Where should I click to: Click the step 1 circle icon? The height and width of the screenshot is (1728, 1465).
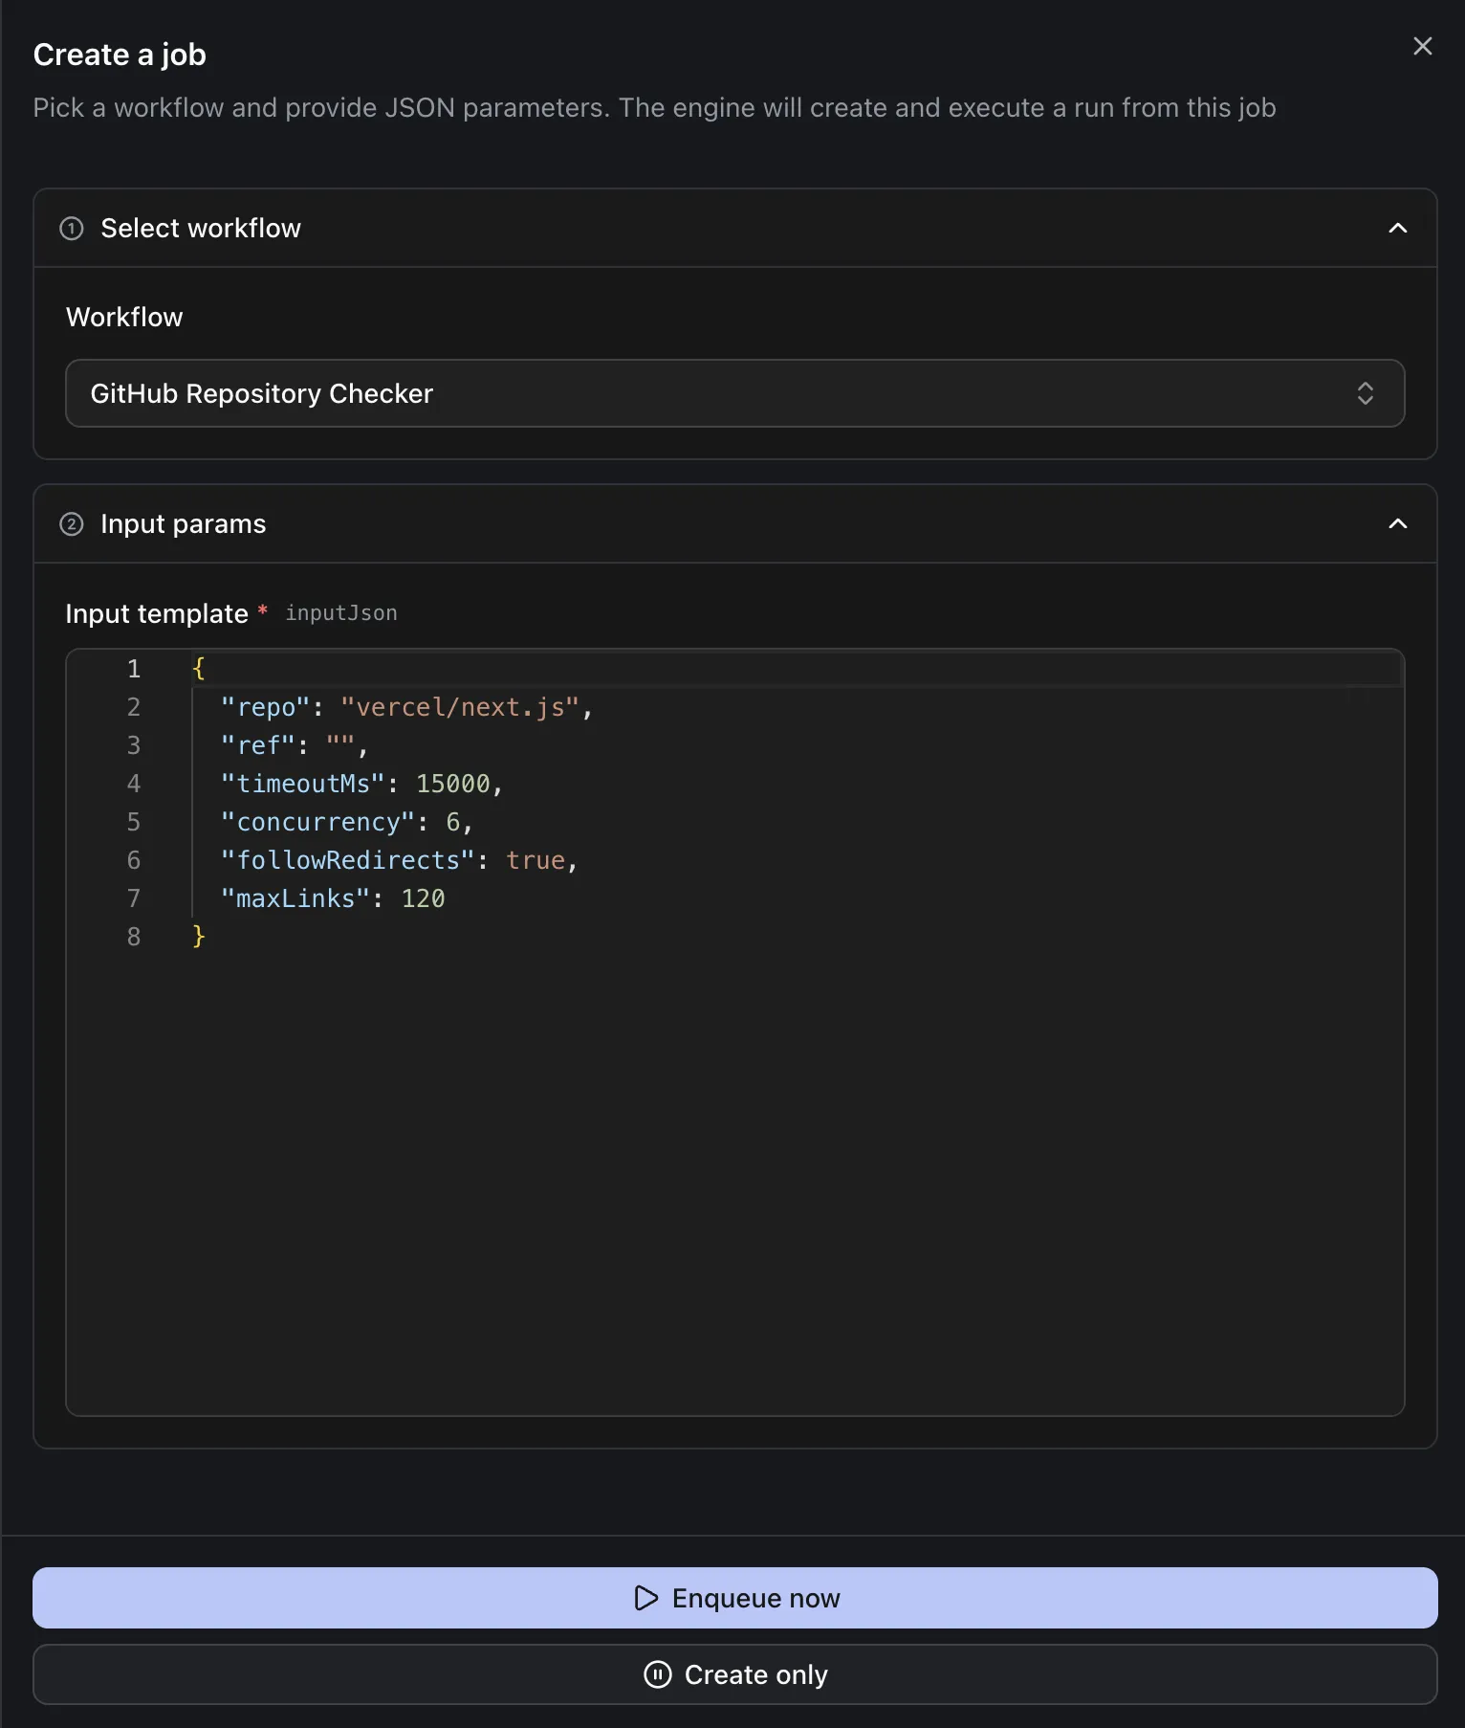72,229
